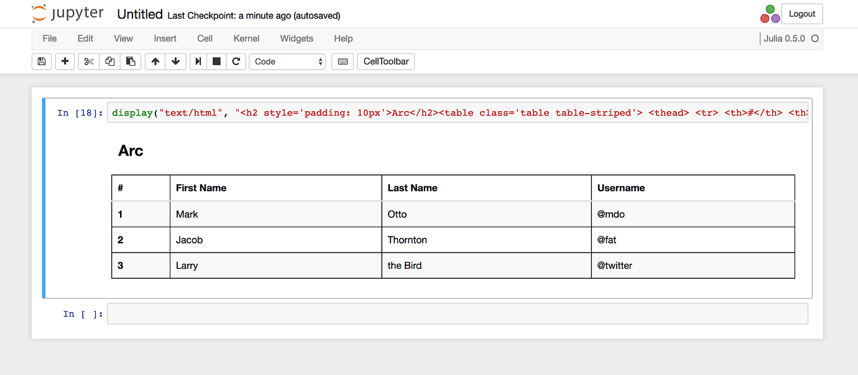Run the cell using the run icon
858x375 pixels.
point(198,61)
